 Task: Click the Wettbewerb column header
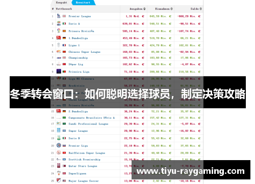[x=64, y=9]
